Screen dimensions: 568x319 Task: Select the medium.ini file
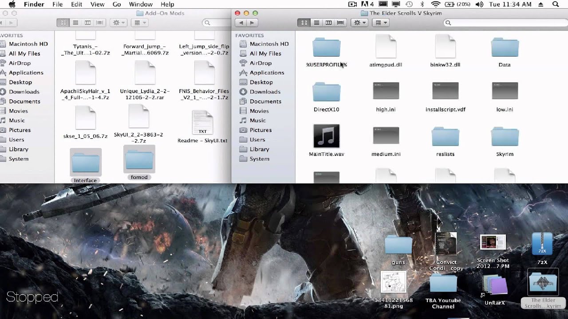pyautogui.click(x=386, y=136)
